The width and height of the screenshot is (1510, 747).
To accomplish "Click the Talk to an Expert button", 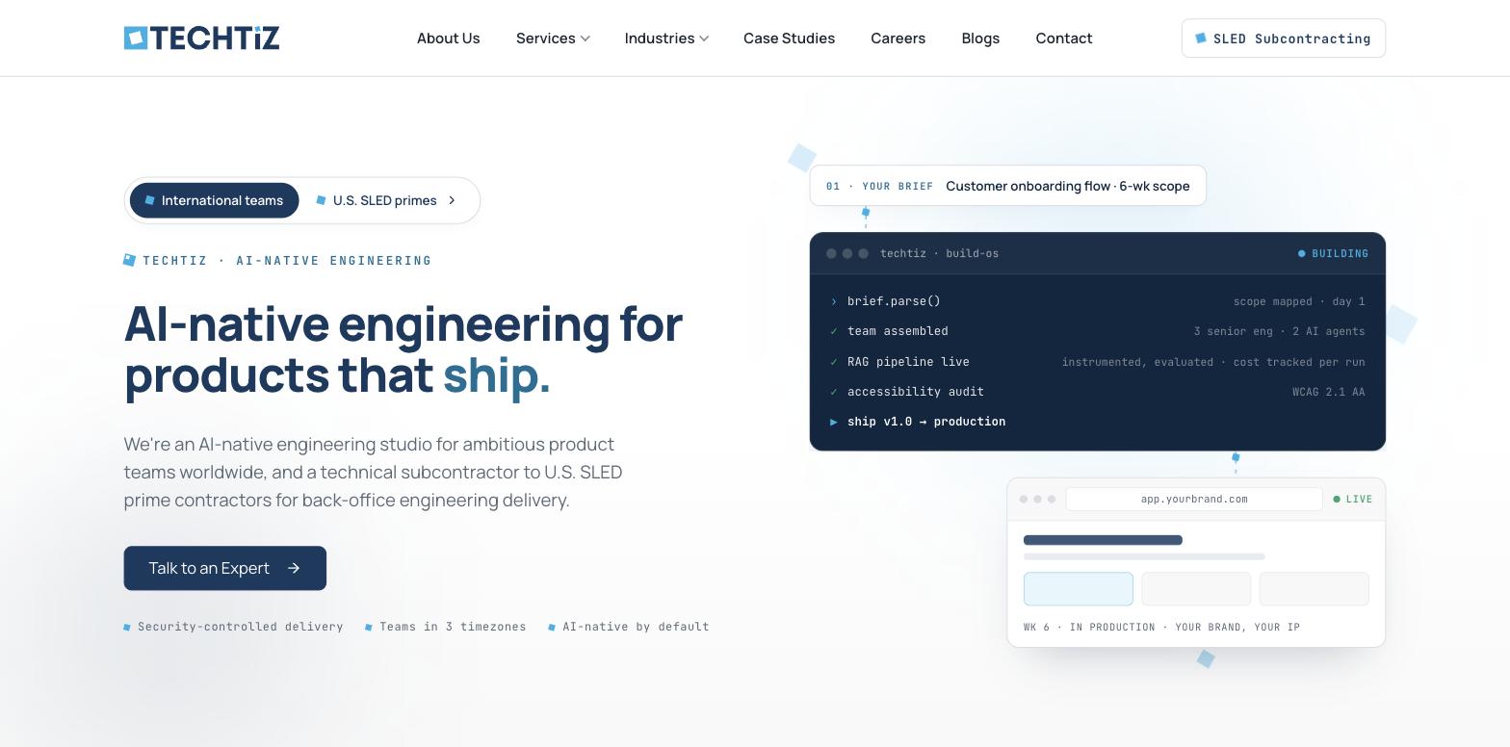I will pos(224,568).
